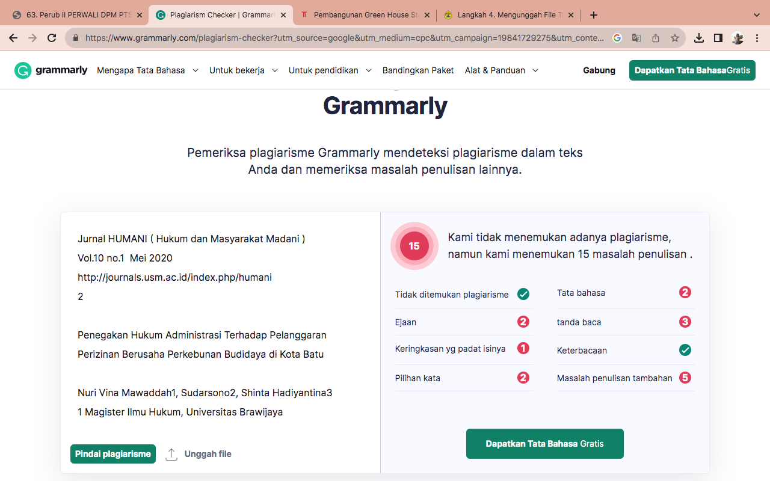Click the green check next to Keterbacaan
Image resolution: width=770 pixels, height=481 pixels.
pyautogui.click(x=685, y=350)
